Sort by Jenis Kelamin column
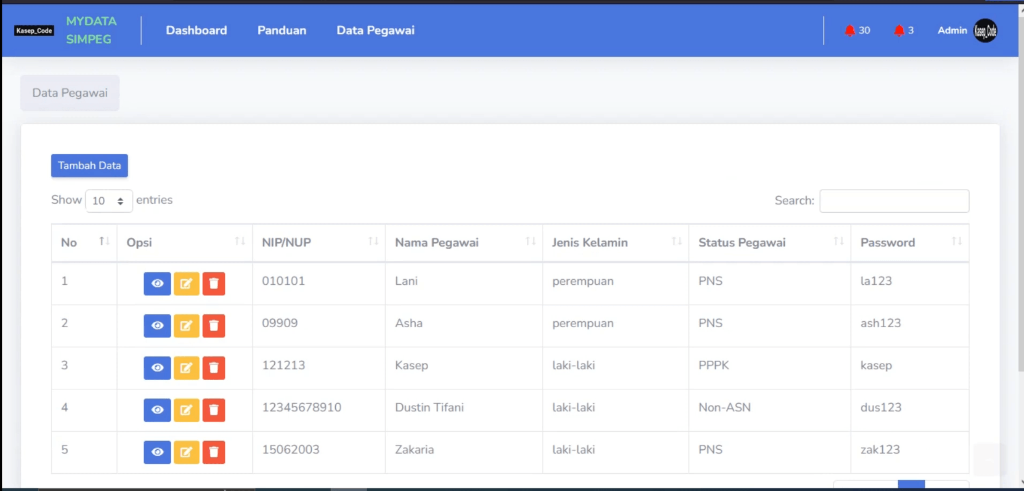This screenshot has height=491, width=1024. [x=616, y=242]
